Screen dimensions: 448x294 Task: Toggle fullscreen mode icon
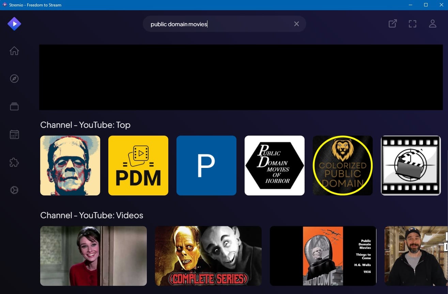coord(413,24)
